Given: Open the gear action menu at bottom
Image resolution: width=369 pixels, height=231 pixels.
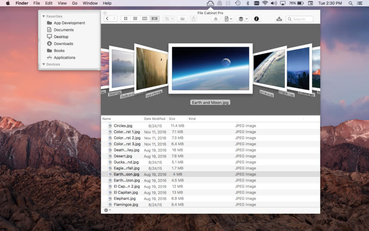Looking at the screenshot, I should click(107, 210).
